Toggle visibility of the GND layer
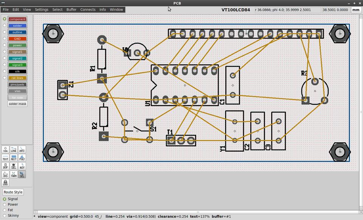363x220 pixels. pyautogui.click(x=17, y=38)
